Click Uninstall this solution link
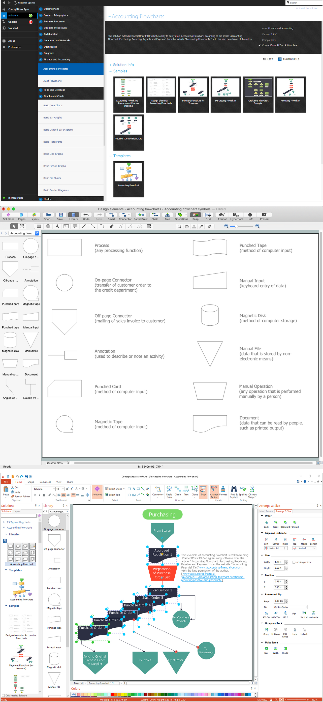This screenshot has height=702, width=323. pos(307,9)
